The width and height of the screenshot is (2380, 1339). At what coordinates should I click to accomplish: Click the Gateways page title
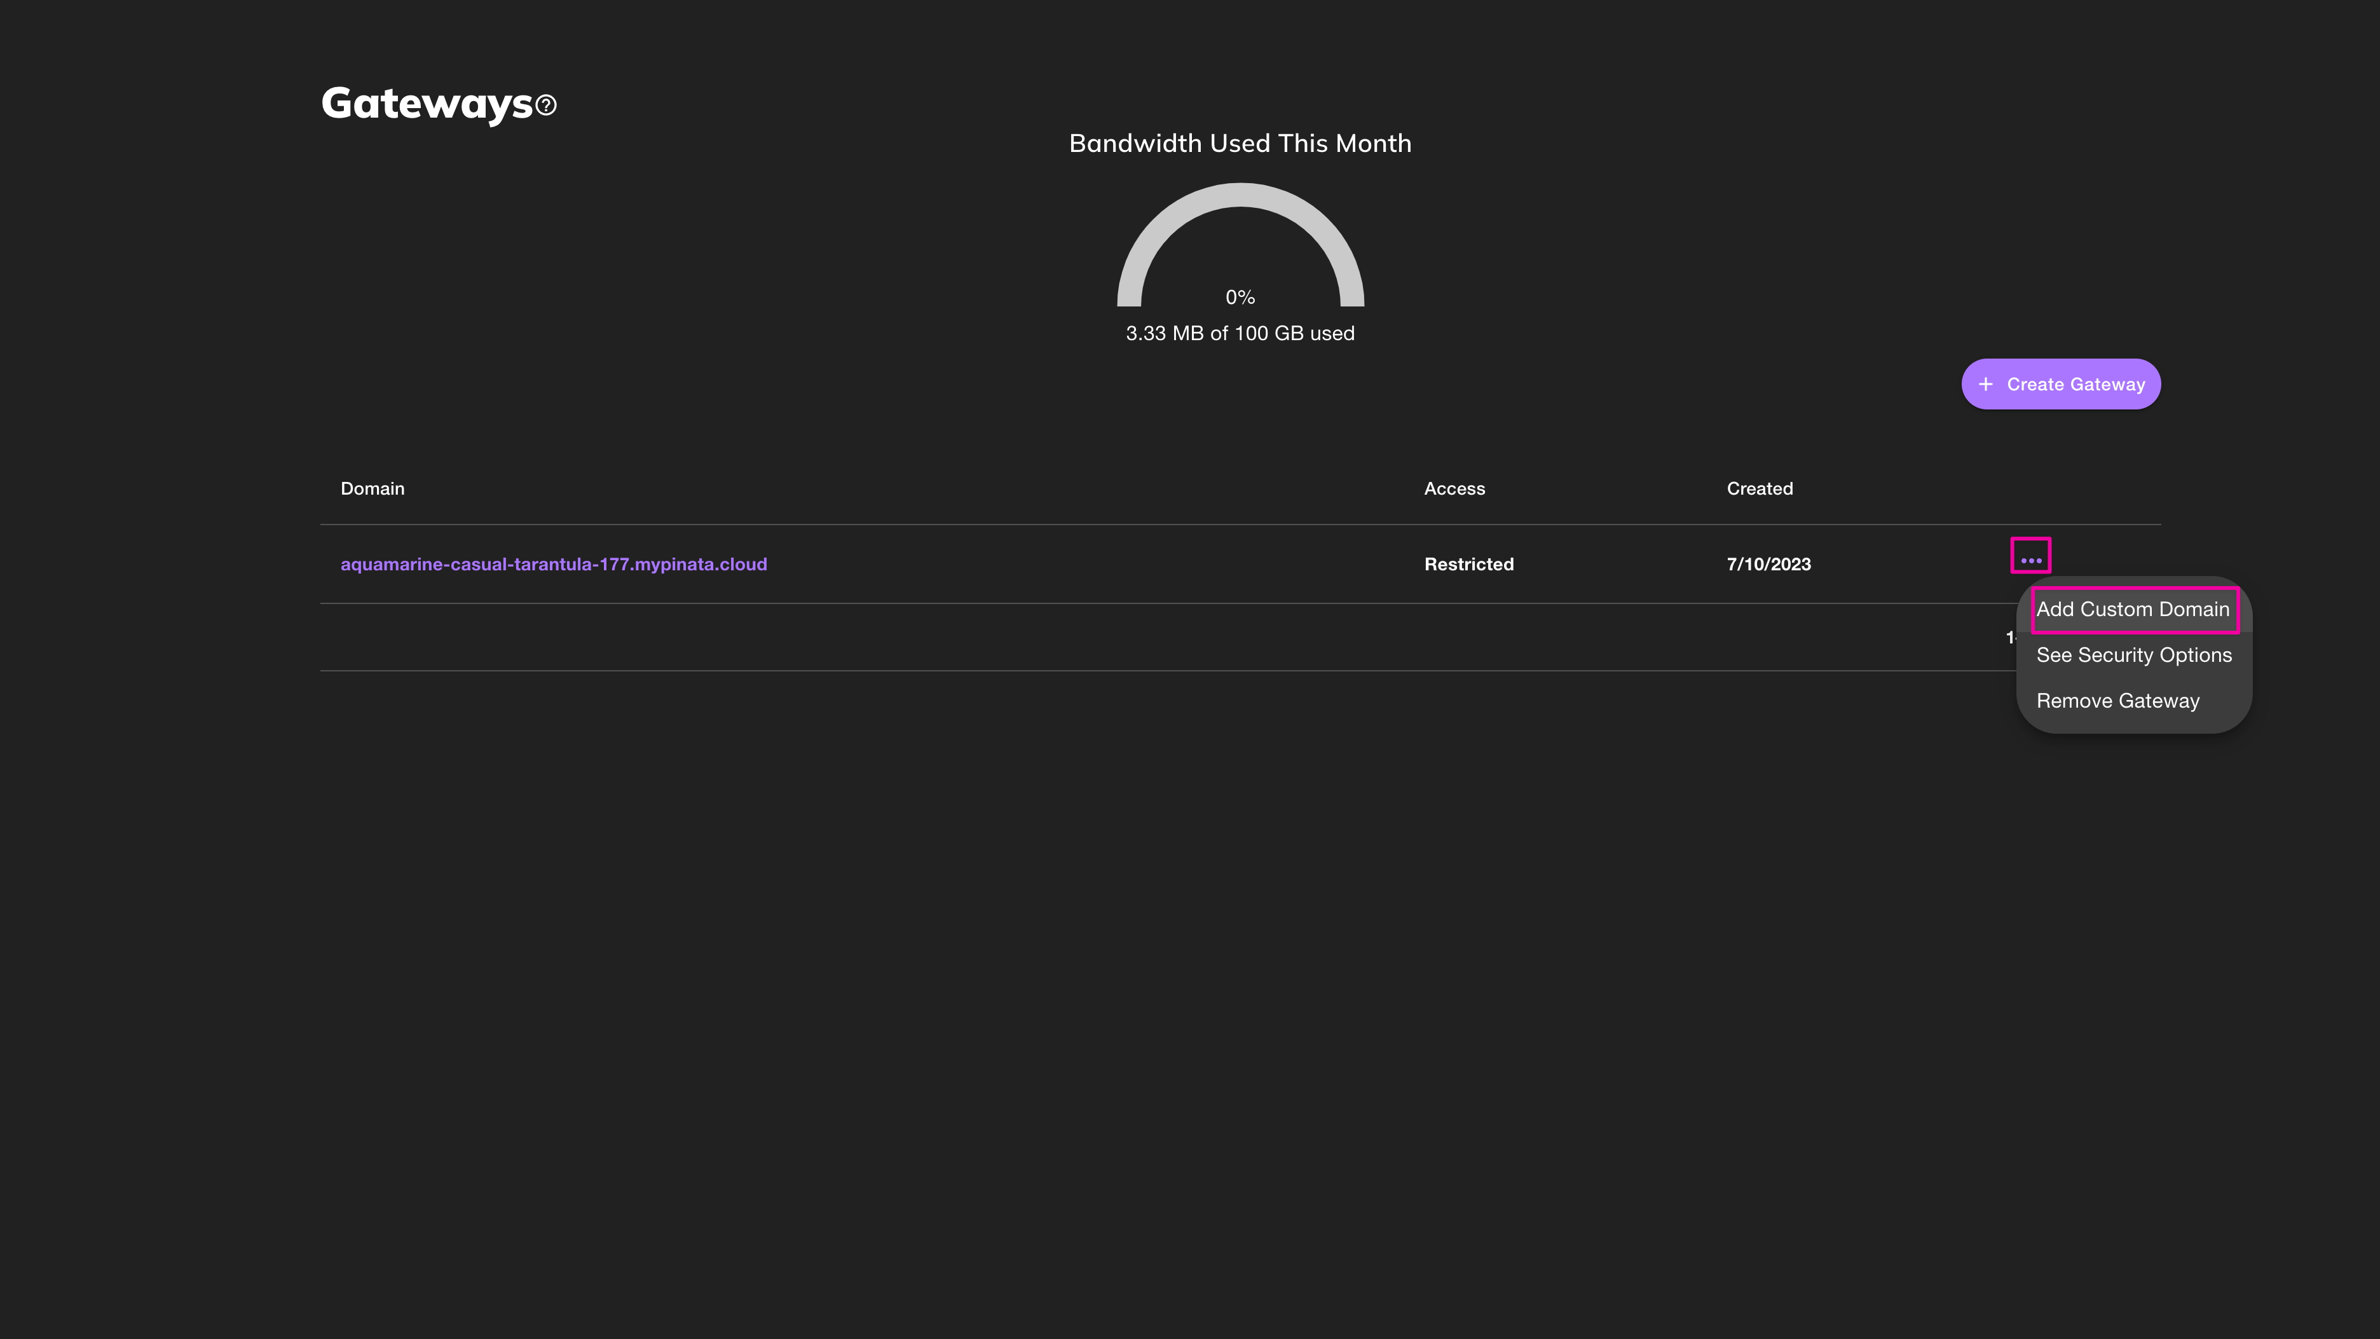(427, 104)
